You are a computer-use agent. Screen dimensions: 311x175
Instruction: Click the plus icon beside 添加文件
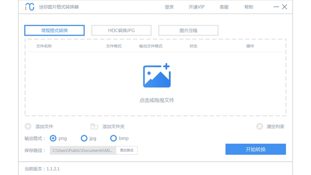coord(28,126)
